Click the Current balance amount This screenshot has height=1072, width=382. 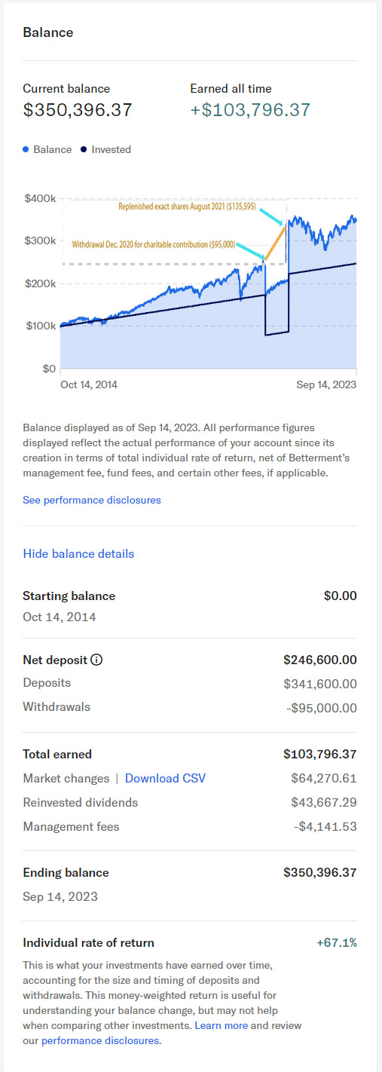tap(78, 110)
